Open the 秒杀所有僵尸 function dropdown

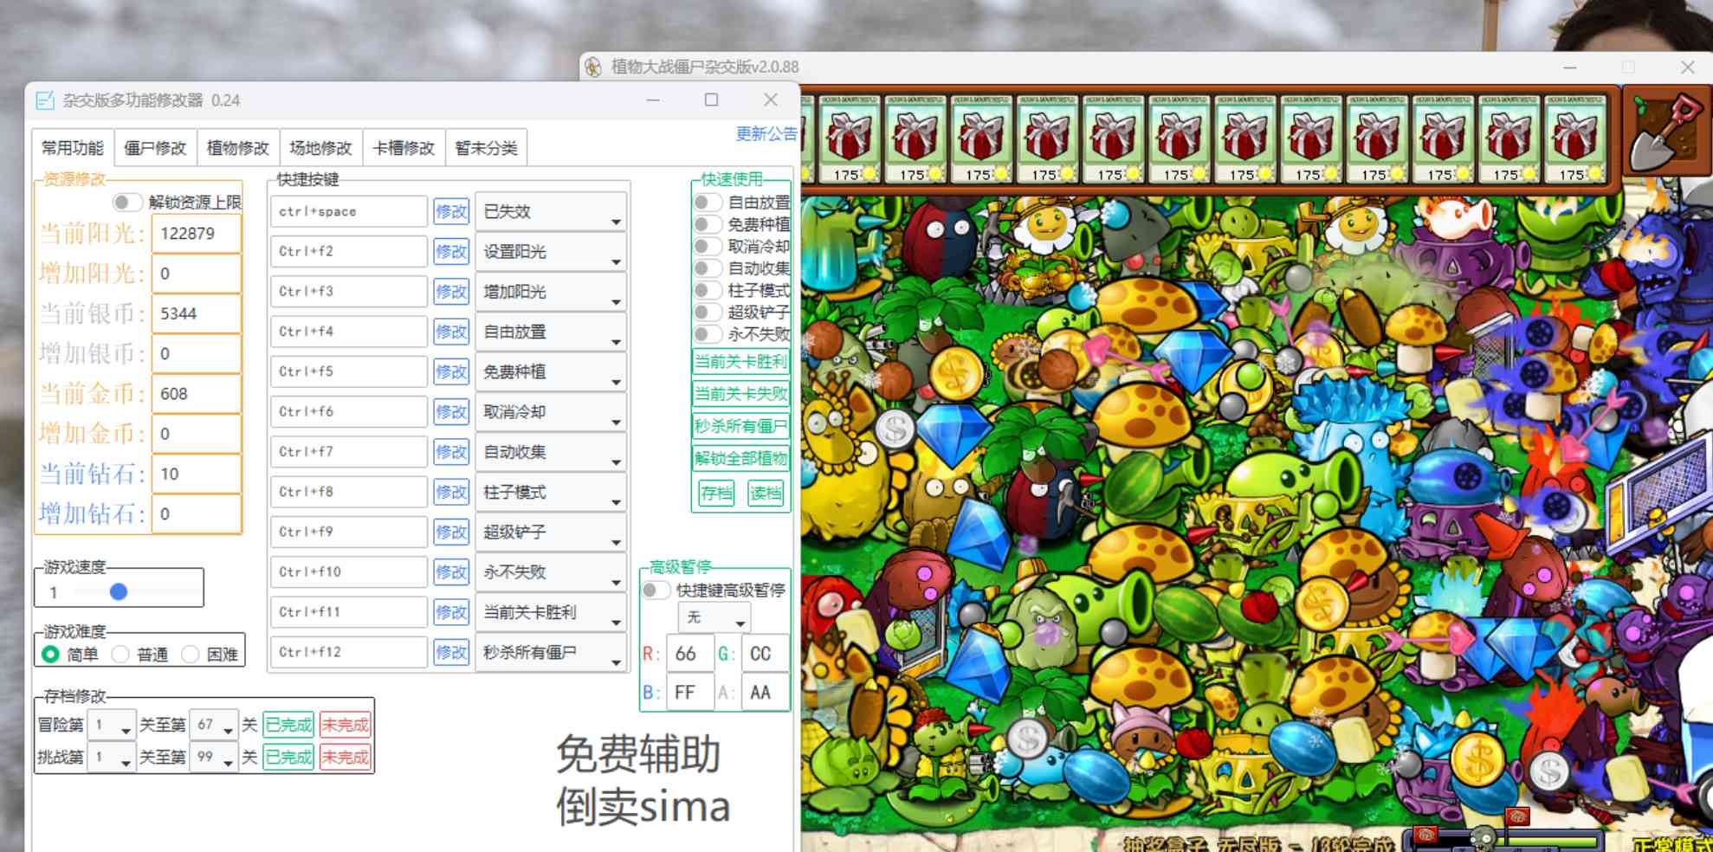551,652
